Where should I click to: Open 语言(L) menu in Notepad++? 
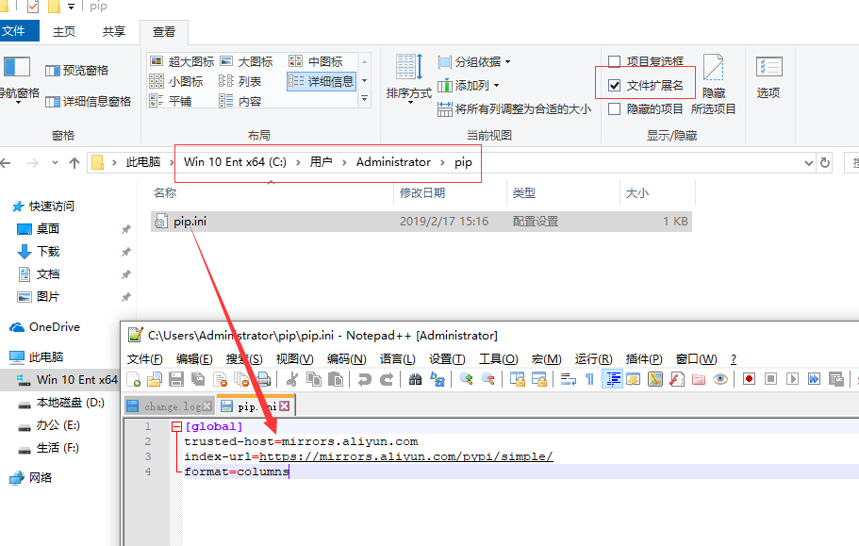398,359
